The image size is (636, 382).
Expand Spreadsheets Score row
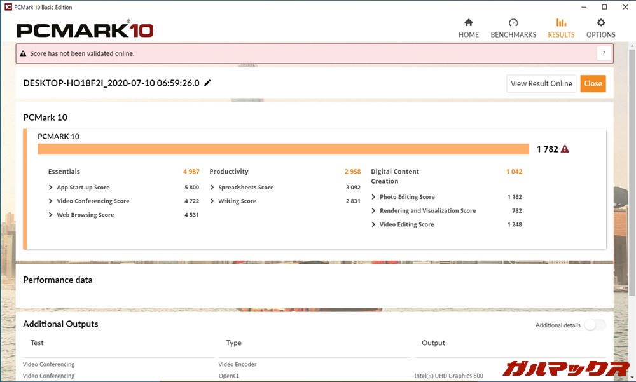212,188
